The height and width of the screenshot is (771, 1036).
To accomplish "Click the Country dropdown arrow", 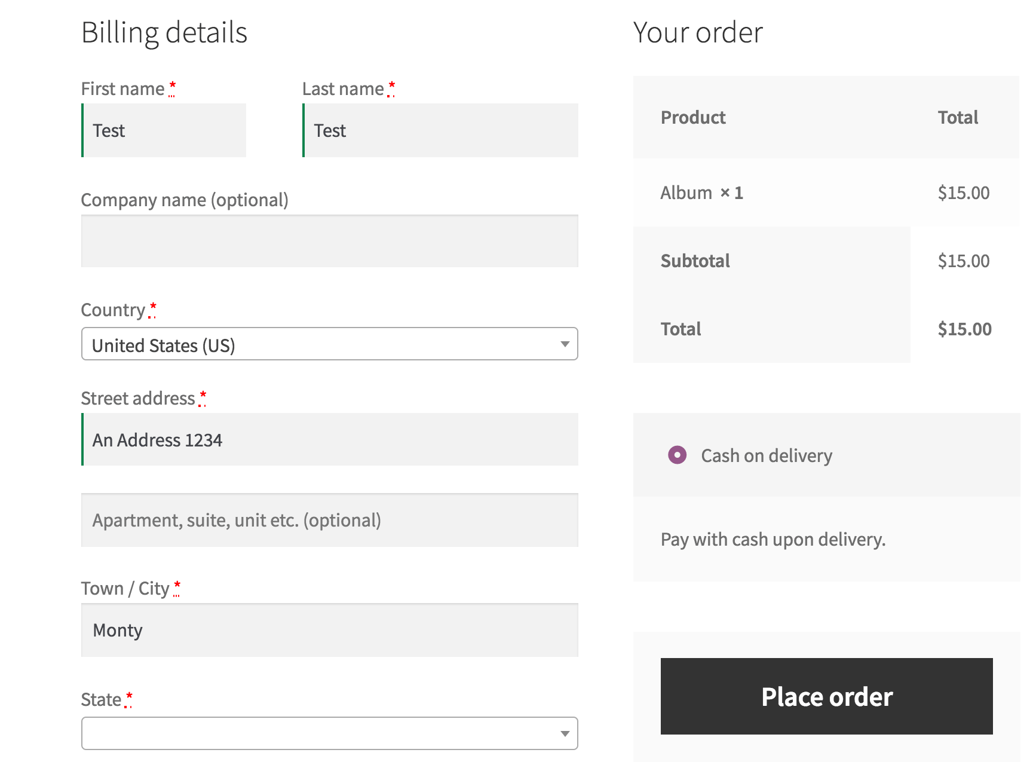I will [x=565, y=344].
